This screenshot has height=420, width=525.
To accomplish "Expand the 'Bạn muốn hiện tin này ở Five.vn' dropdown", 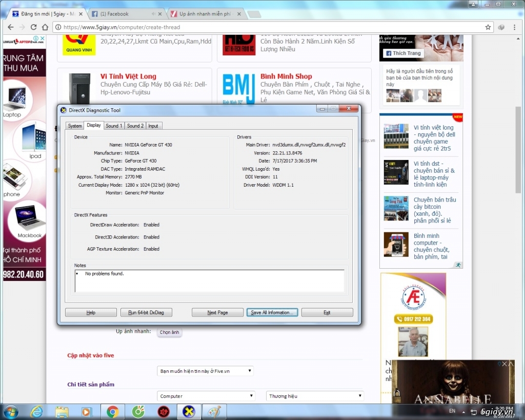I will tap(205, 371).
